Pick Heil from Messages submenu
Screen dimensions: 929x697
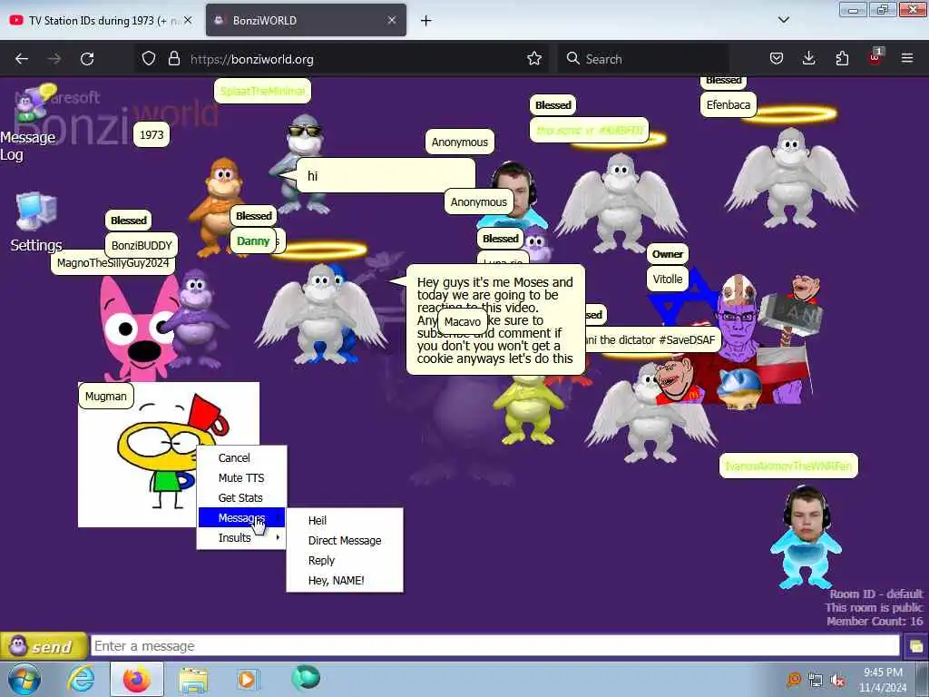pyautogui.click(x=317, y=520)
